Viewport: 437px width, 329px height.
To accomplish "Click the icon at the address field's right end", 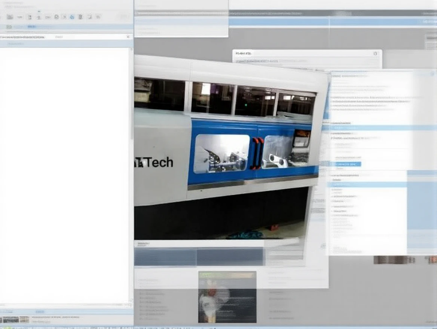I will pos(128,37).
